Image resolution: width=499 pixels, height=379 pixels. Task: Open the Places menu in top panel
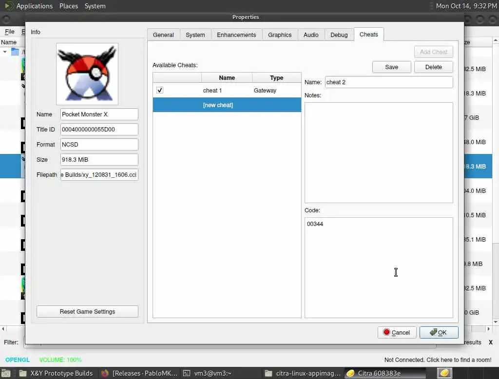click(69, 6)
